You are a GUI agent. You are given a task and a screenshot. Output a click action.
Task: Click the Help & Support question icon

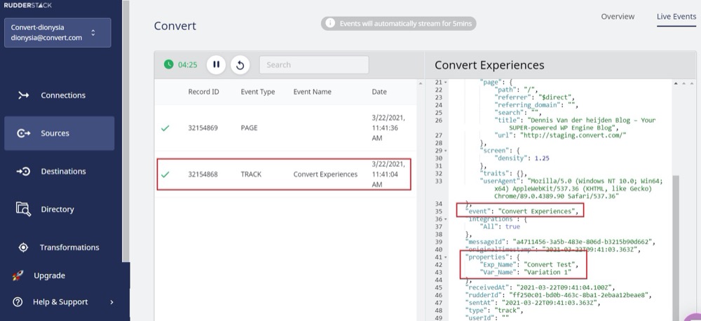click(18, 302)
